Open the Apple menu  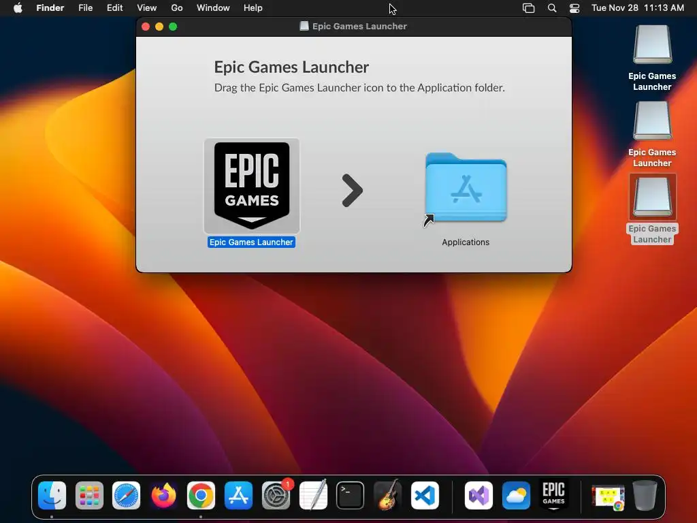[18, 8]
